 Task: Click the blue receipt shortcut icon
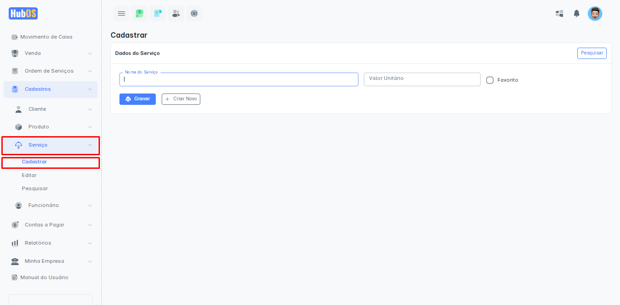pyautogui.click(x=158, y=14)
